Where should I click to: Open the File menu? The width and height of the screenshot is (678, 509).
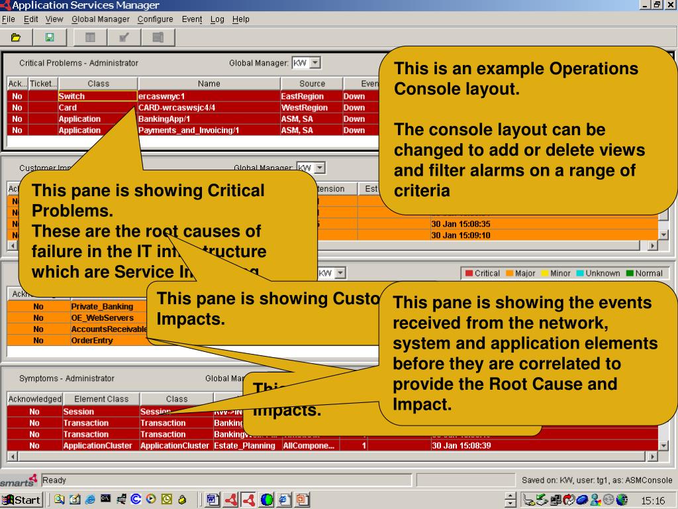8,19
